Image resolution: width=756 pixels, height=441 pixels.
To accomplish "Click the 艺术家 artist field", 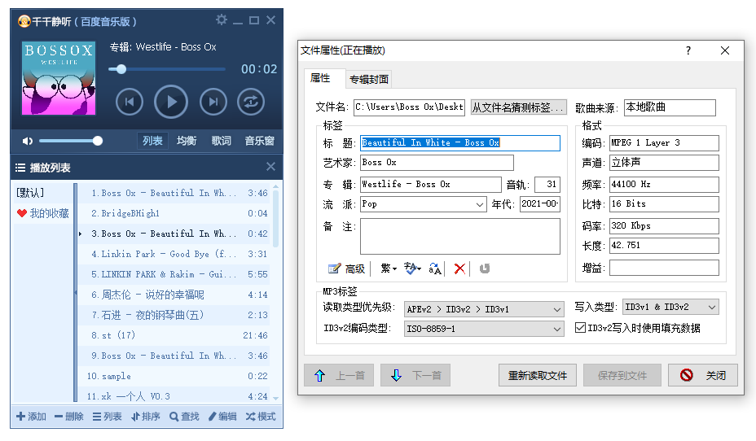I will [437, 163].
